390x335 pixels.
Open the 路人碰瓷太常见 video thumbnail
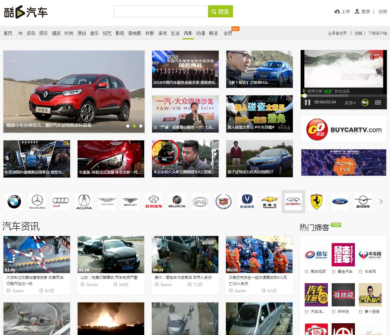point(259,114)
